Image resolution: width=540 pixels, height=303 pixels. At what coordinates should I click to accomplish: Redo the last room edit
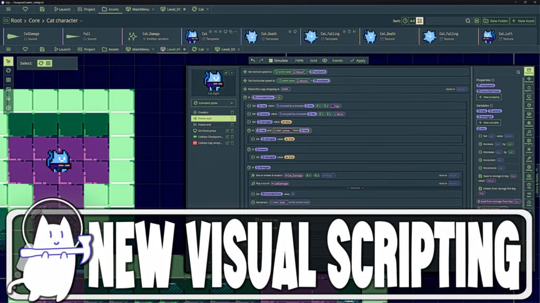coord(262,60)
